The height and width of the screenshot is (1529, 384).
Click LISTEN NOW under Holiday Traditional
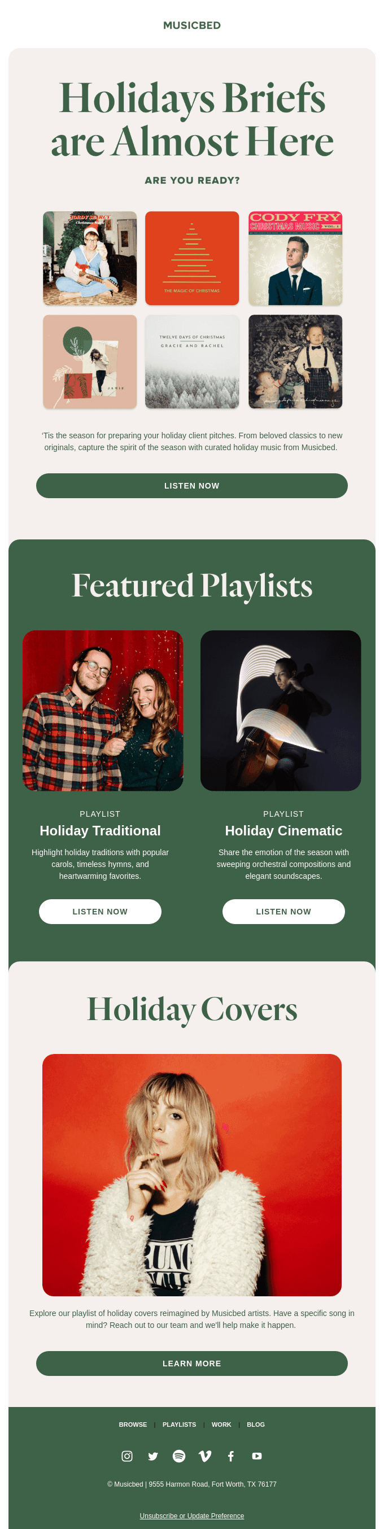(x=101, y=911)
